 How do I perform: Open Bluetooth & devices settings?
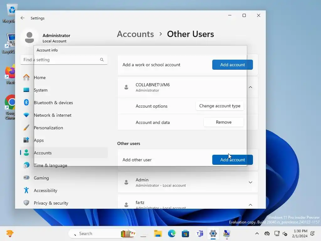(x=64, y=103)
